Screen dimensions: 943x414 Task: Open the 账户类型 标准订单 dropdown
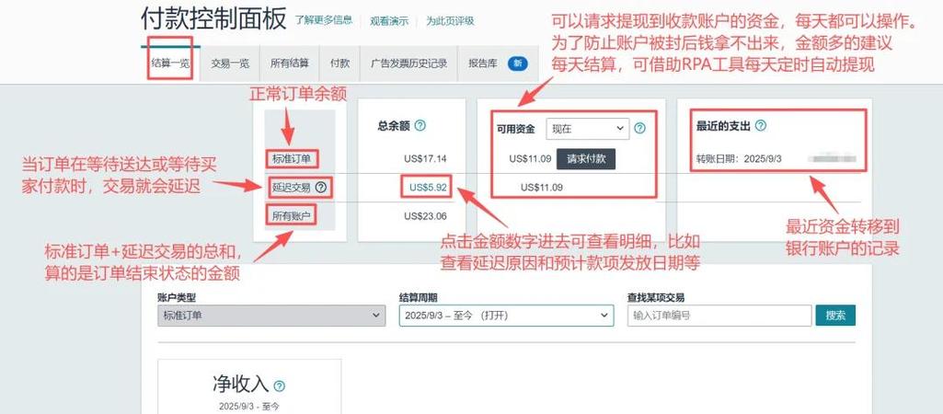point(271,316)
